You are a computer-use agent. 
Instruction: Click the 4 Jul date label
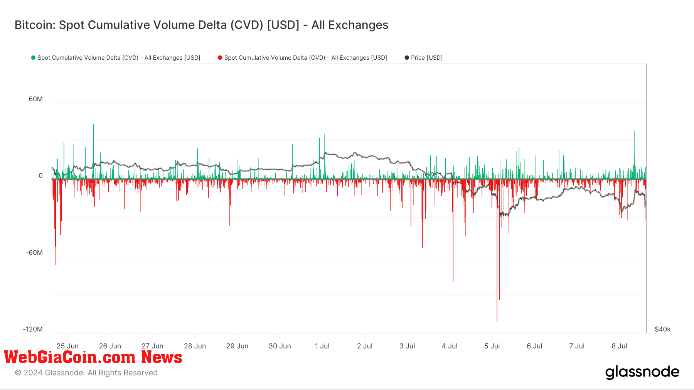tap(449, 346)
